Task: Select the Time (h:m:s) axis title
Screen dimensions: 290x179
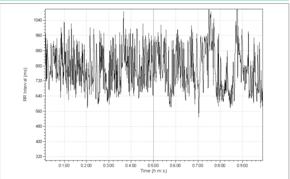Action: pos(153,171)
